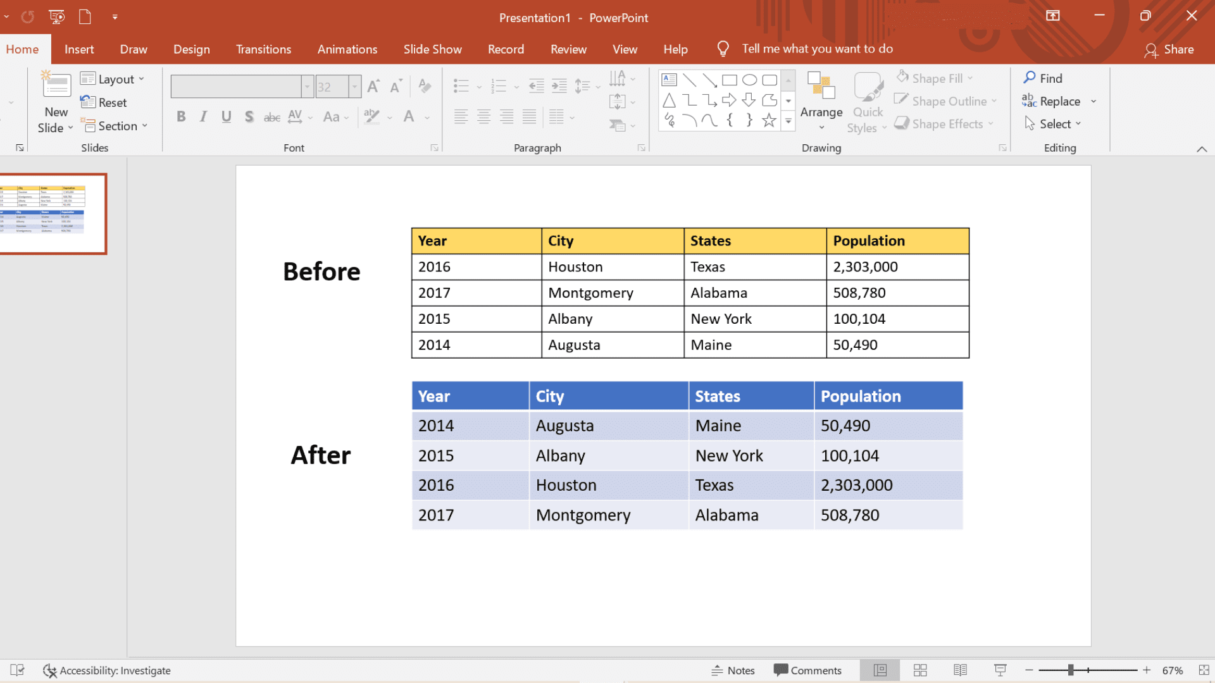Select the Italic formatting icon

point(202,117)
